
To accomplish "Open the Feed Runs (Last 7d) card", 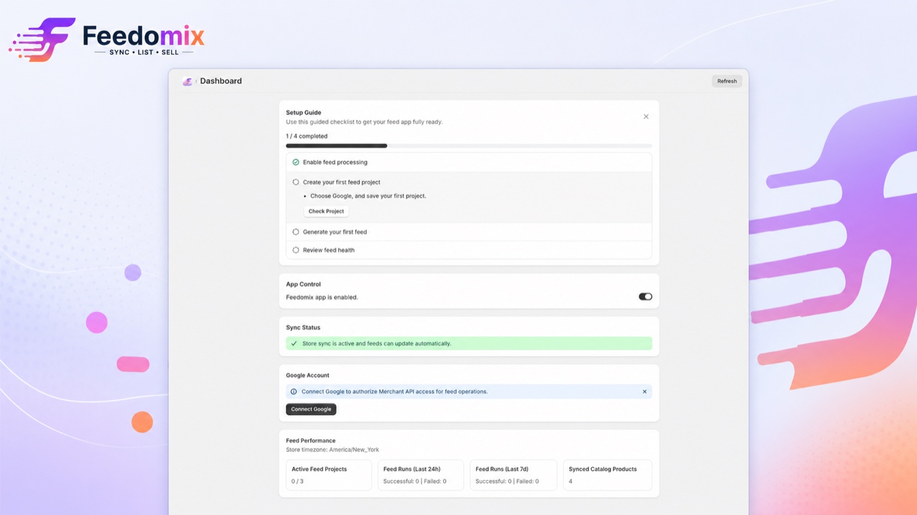I will click(513, 475).
